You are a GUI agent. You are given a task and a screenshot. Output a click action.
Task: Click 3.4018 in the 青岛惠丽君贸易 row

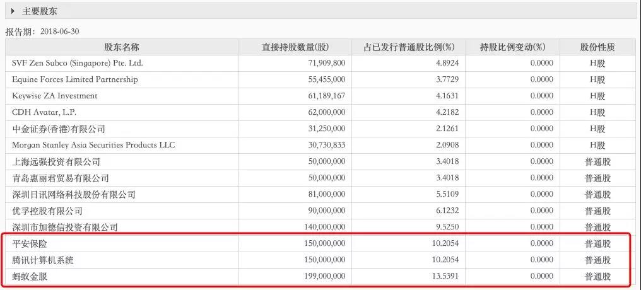[447, 178]
